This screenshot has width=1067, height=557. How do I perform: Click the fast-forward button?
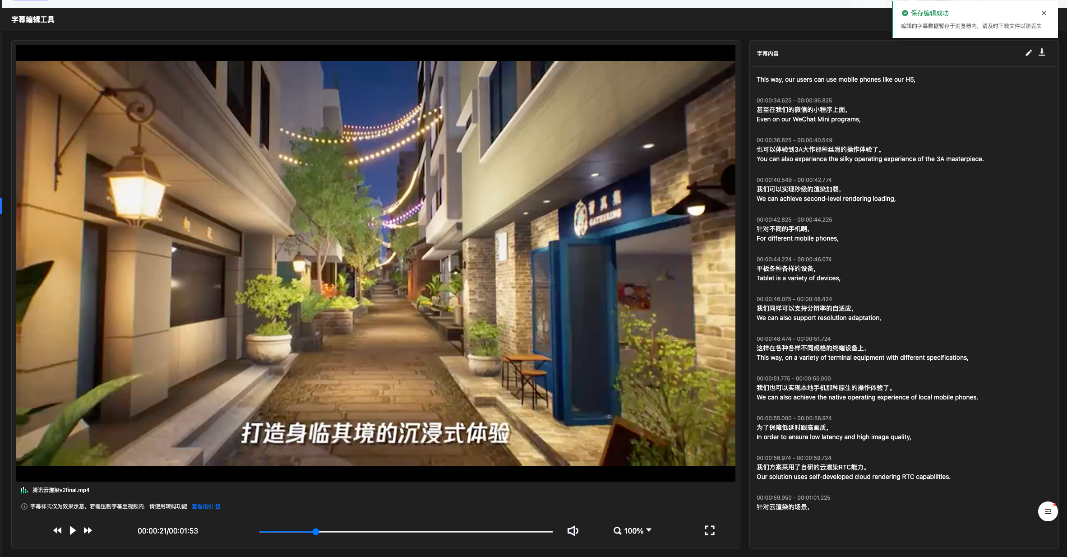pyautogui.click(x=88, y=530)
